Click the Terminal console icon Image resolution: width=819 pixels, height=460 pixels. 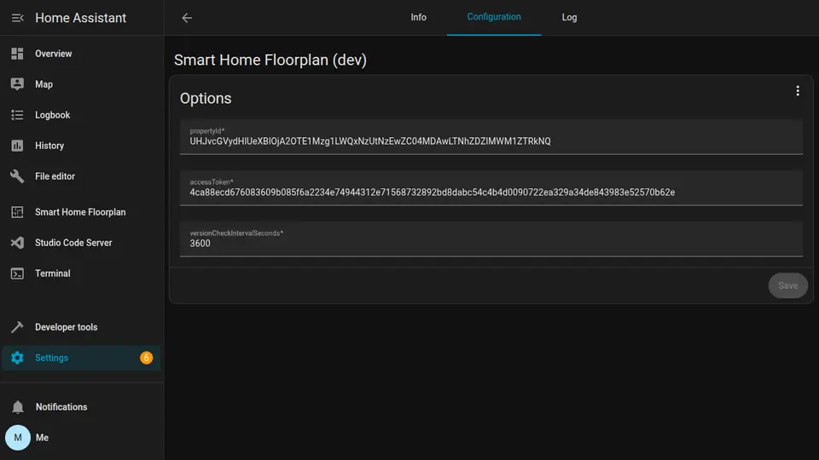point(17,273)
